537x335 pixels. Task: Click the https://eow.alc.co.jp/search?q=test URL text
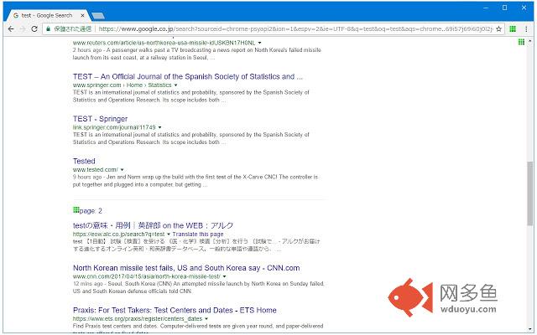coord(118,234)
